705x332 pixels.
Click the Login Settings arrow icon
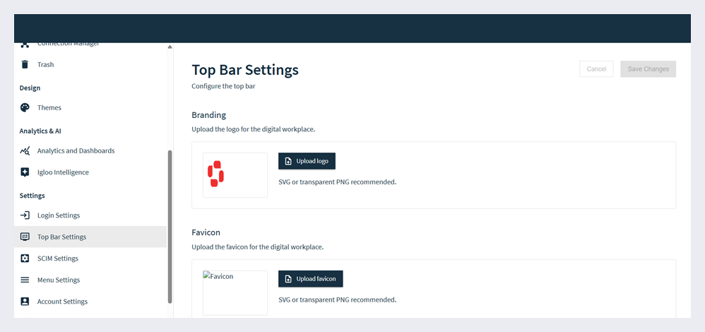[x=25, y=215]
